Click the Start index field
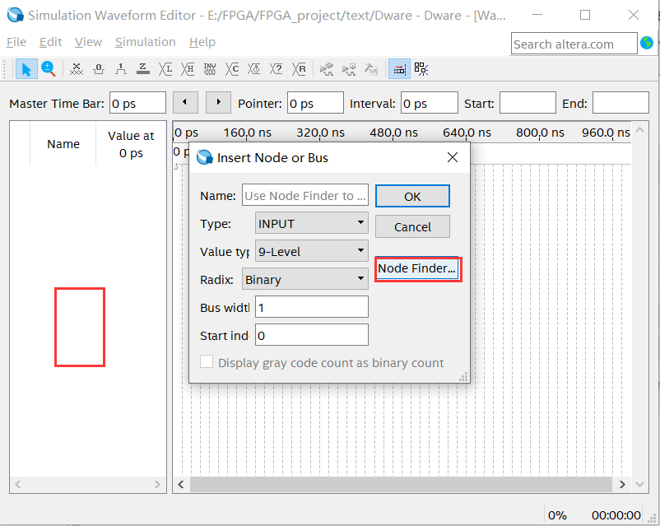The width and height of the screenshot is (660, 526). pos(311,335)
